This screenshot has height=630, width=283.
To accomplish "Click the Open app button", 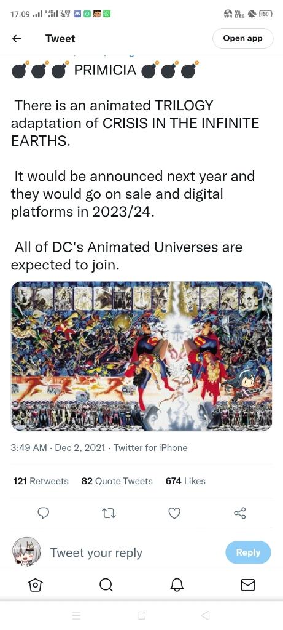I will coord(243,39).
